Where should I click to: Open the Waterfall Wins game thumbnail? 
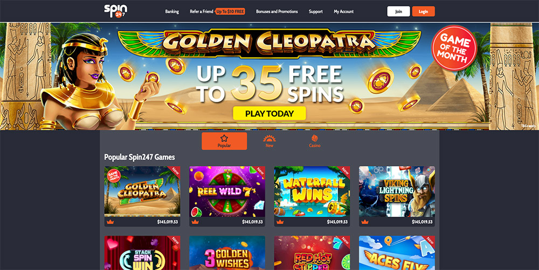click(312, 192)
